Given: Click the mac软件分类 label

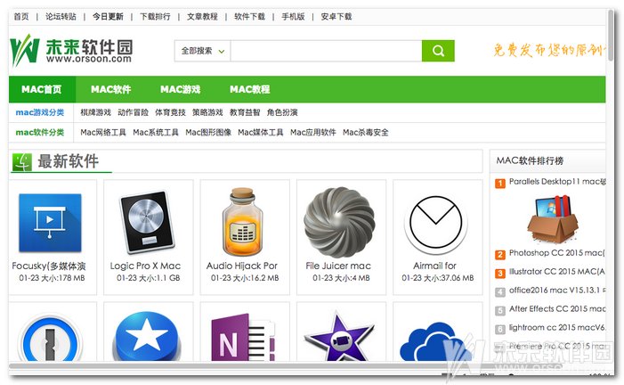Looking at the screenshot, I should (x=40, y=132).
